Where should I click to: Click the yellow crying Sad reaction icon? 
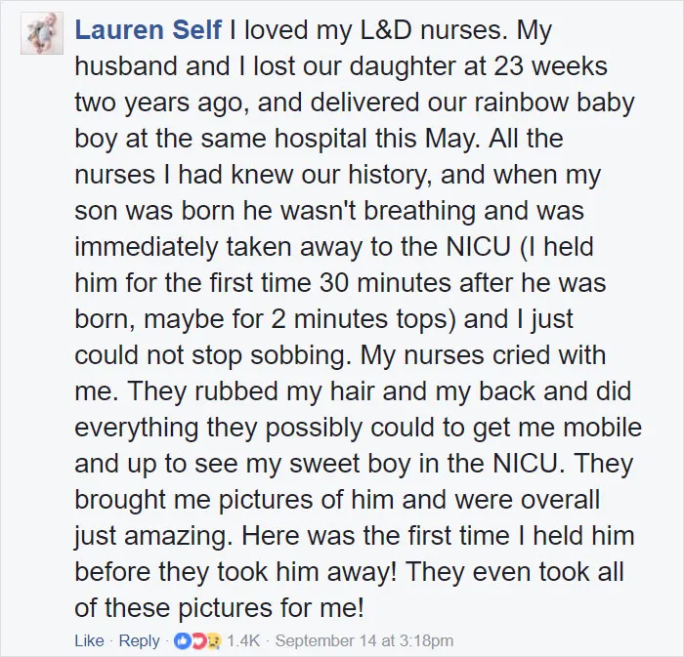(213, 640)
